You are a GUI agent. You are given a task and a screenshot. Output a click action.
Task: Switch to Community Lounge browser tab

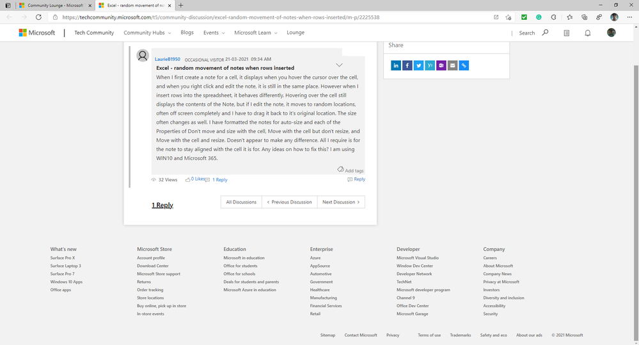[x=55, y=5]
